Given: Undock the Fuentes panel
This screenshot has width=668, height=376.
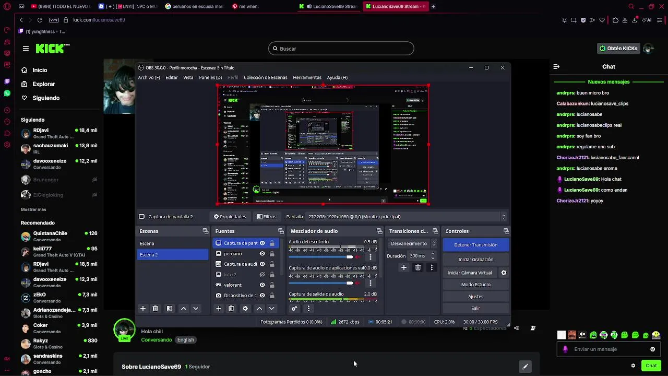Looking at the screenshot, I should coord(281,231).
